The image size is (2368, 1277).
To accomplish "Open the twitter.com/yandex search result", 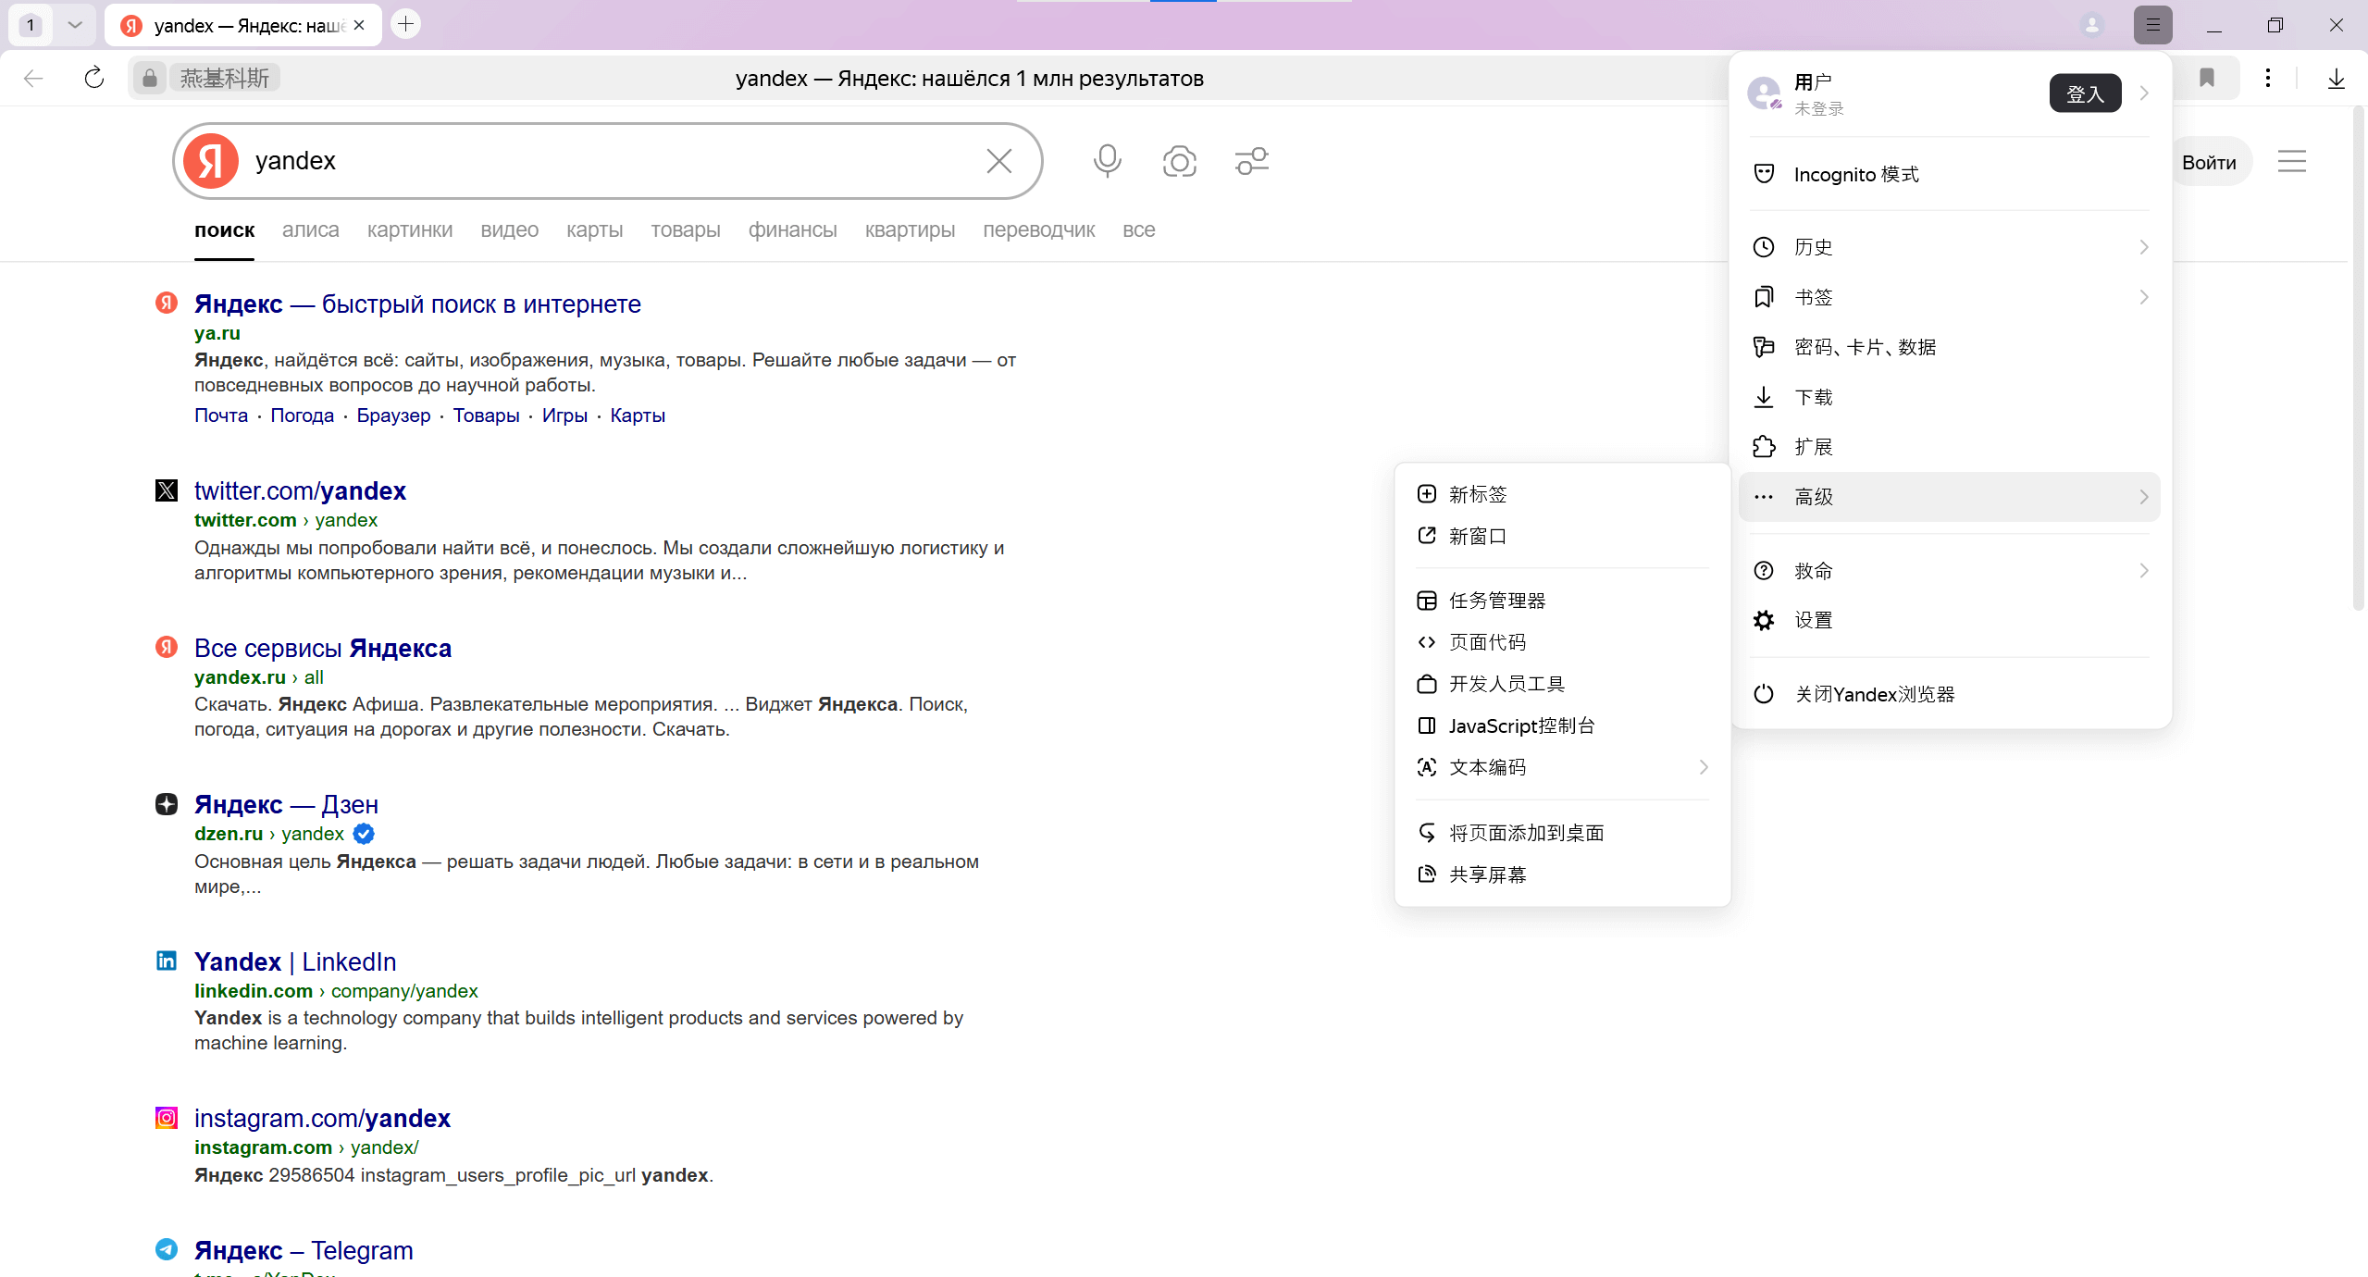I will (300, 490).
